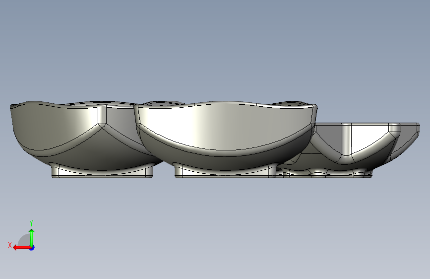Select the large center bowl body of the model
This screenshot has height=279, width=430.
pos(225,135)
